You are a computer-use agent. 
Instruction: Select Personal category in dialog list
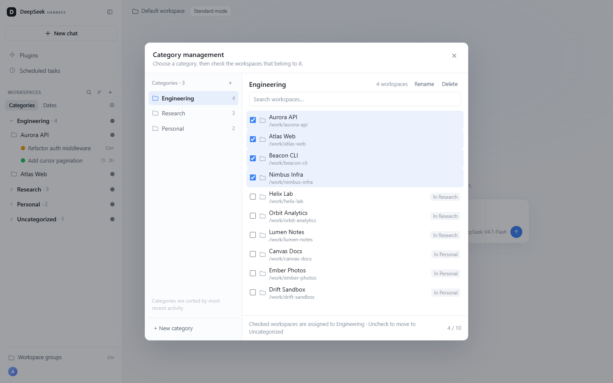click(x=193, y=129)
